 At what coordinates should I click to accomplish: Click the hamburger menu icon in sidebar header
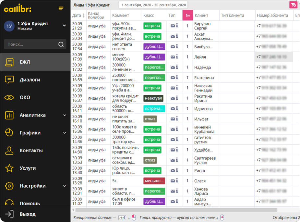[x=61, y=8]
